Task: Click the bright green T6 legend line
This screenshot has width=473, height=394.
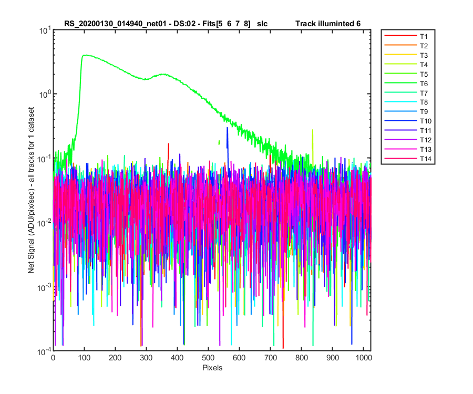Action: click(400, 82)
